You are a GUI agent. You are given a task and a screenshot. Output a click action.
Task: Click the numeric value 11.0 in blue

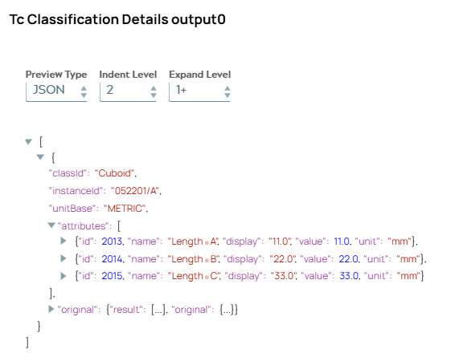point(342,241)
